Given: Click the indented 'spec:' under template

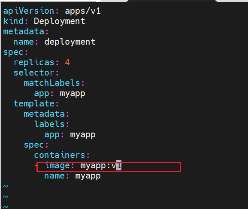Looking at the screenshot, I should point(36,145).
